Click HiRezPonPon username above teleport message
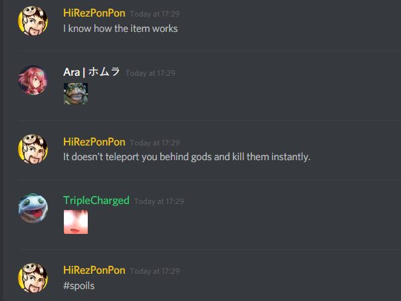 coord(94,142)
